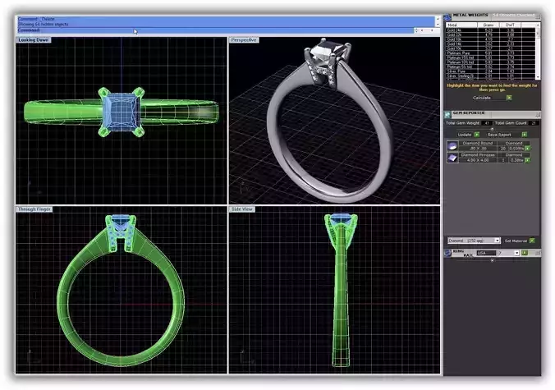
Task: Click the Metal column header
Action: (x=461, y=25)
